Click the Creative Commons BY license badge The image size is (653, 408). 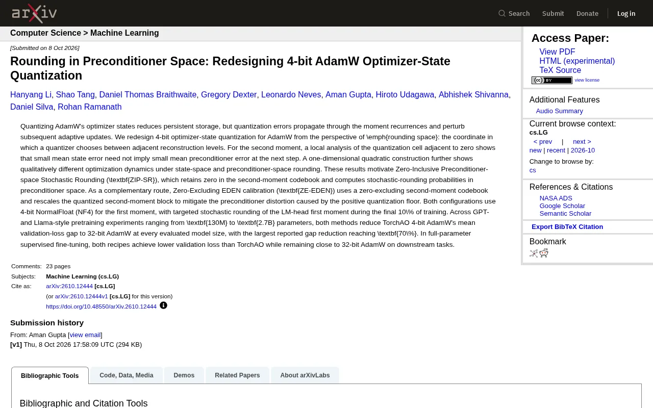(x=552, y=80)
